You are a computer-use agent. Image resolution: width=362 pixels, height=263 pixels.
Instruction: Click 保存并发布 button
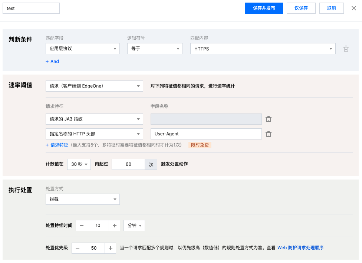pos(264,8)
